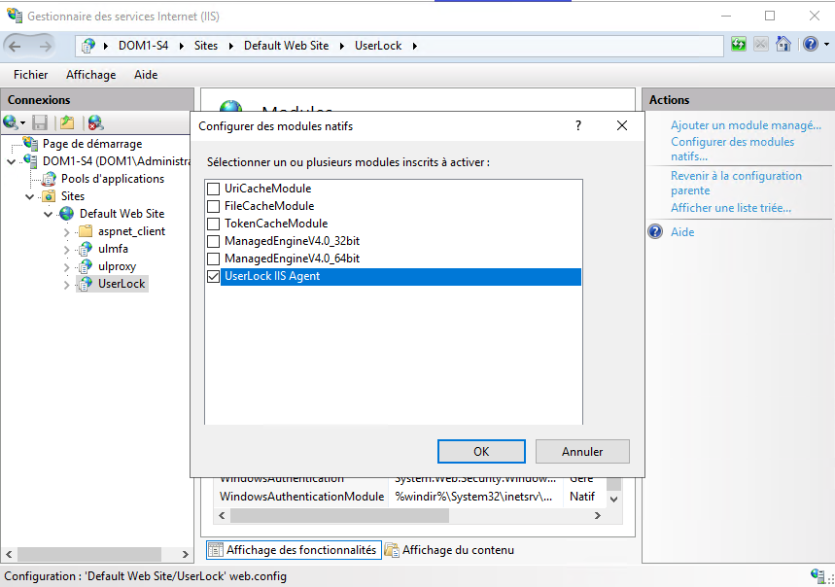Click Ajouter un module managé link
Screen dimensions: 835x587
point(746,125)
